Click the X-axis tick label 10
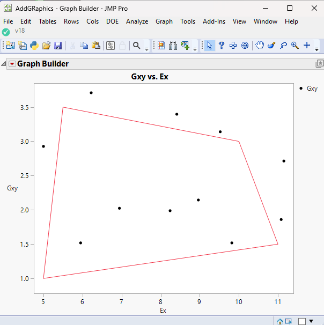The image size is (324, 325). pyautogui.click(x=239, y=302)
